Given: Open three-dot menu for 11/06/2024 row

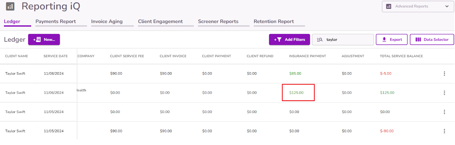Looking at the screenshot, I should tap(444, 93).
